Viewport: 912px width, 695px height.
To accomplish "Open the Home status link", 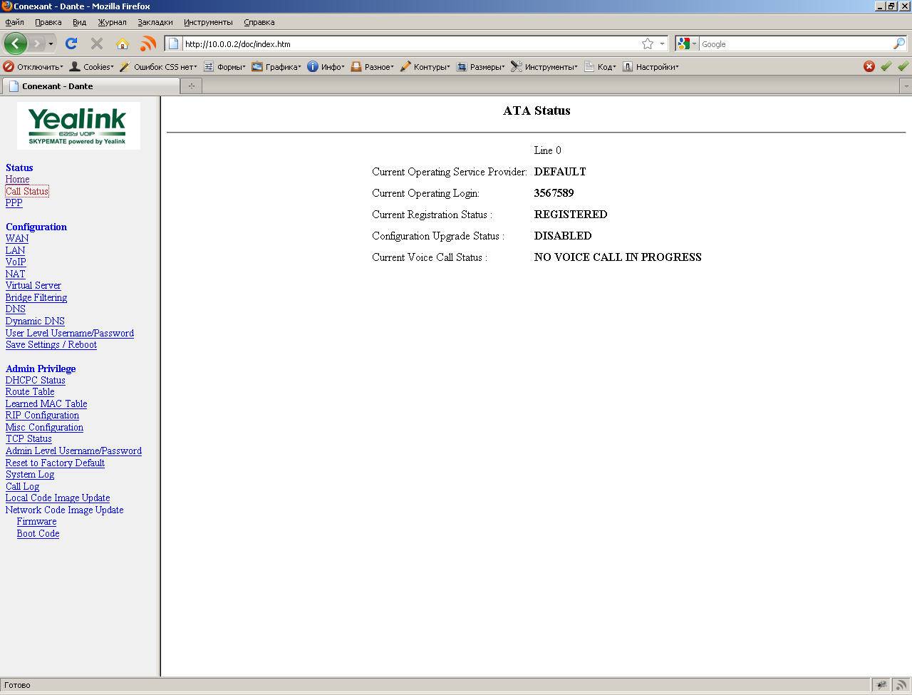I will point(18,180).
